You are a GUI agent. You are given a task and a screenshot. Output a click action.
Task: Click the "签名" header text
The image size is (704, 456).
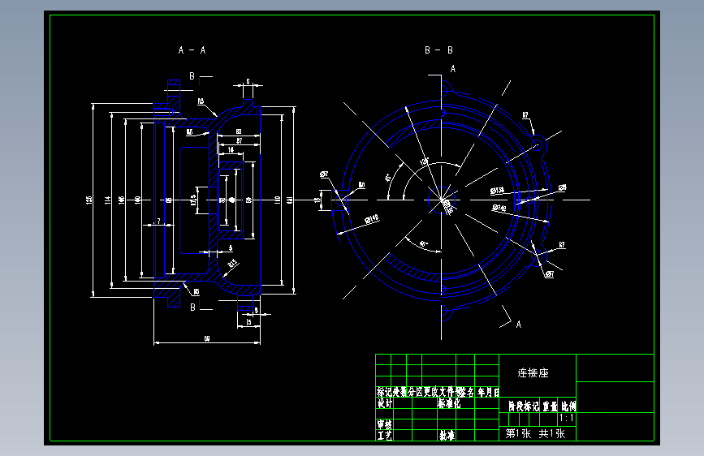[466, 392]
